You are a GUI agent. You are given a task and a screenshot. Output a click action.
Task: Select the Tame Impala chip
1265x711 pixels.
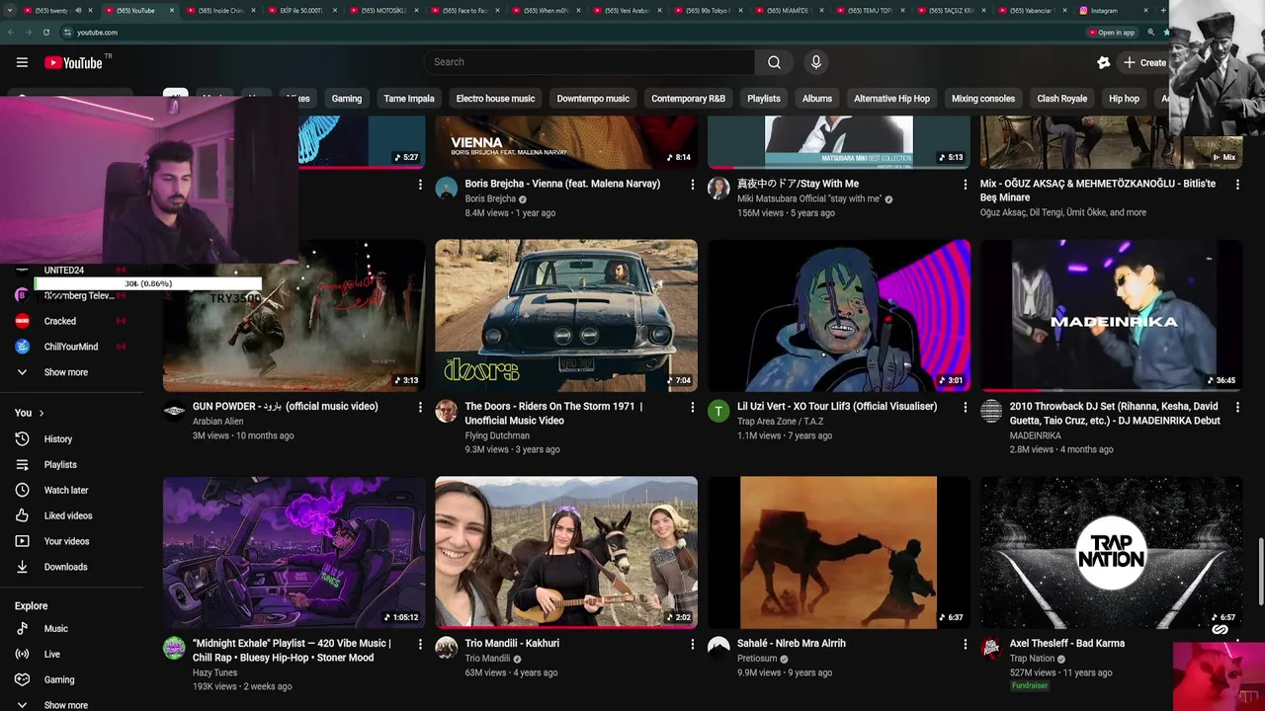pyautogui.click(x=409, y=99)
